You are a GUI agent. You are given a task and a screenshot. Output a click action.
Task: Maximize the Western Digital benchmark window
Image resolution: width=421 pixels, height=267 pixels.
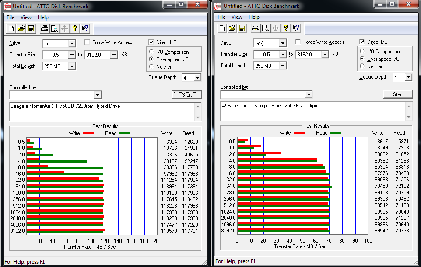[x=392, y=4]
